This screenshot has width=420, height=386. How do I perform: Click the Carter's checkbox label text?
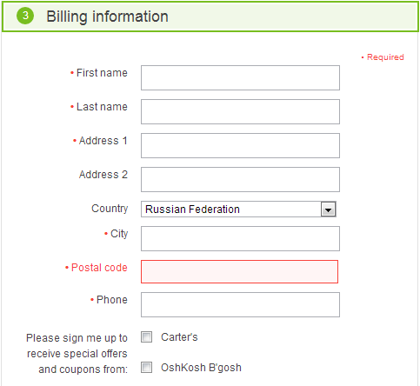179,337
